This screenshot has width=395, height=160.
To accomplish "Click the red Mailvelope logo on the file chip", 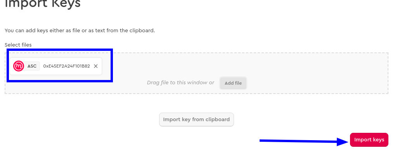I will pyautogui.click(x=18, y=66).
